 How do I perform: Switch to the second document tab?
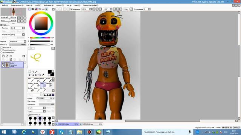pyautogui.click(x=91, y=124)
